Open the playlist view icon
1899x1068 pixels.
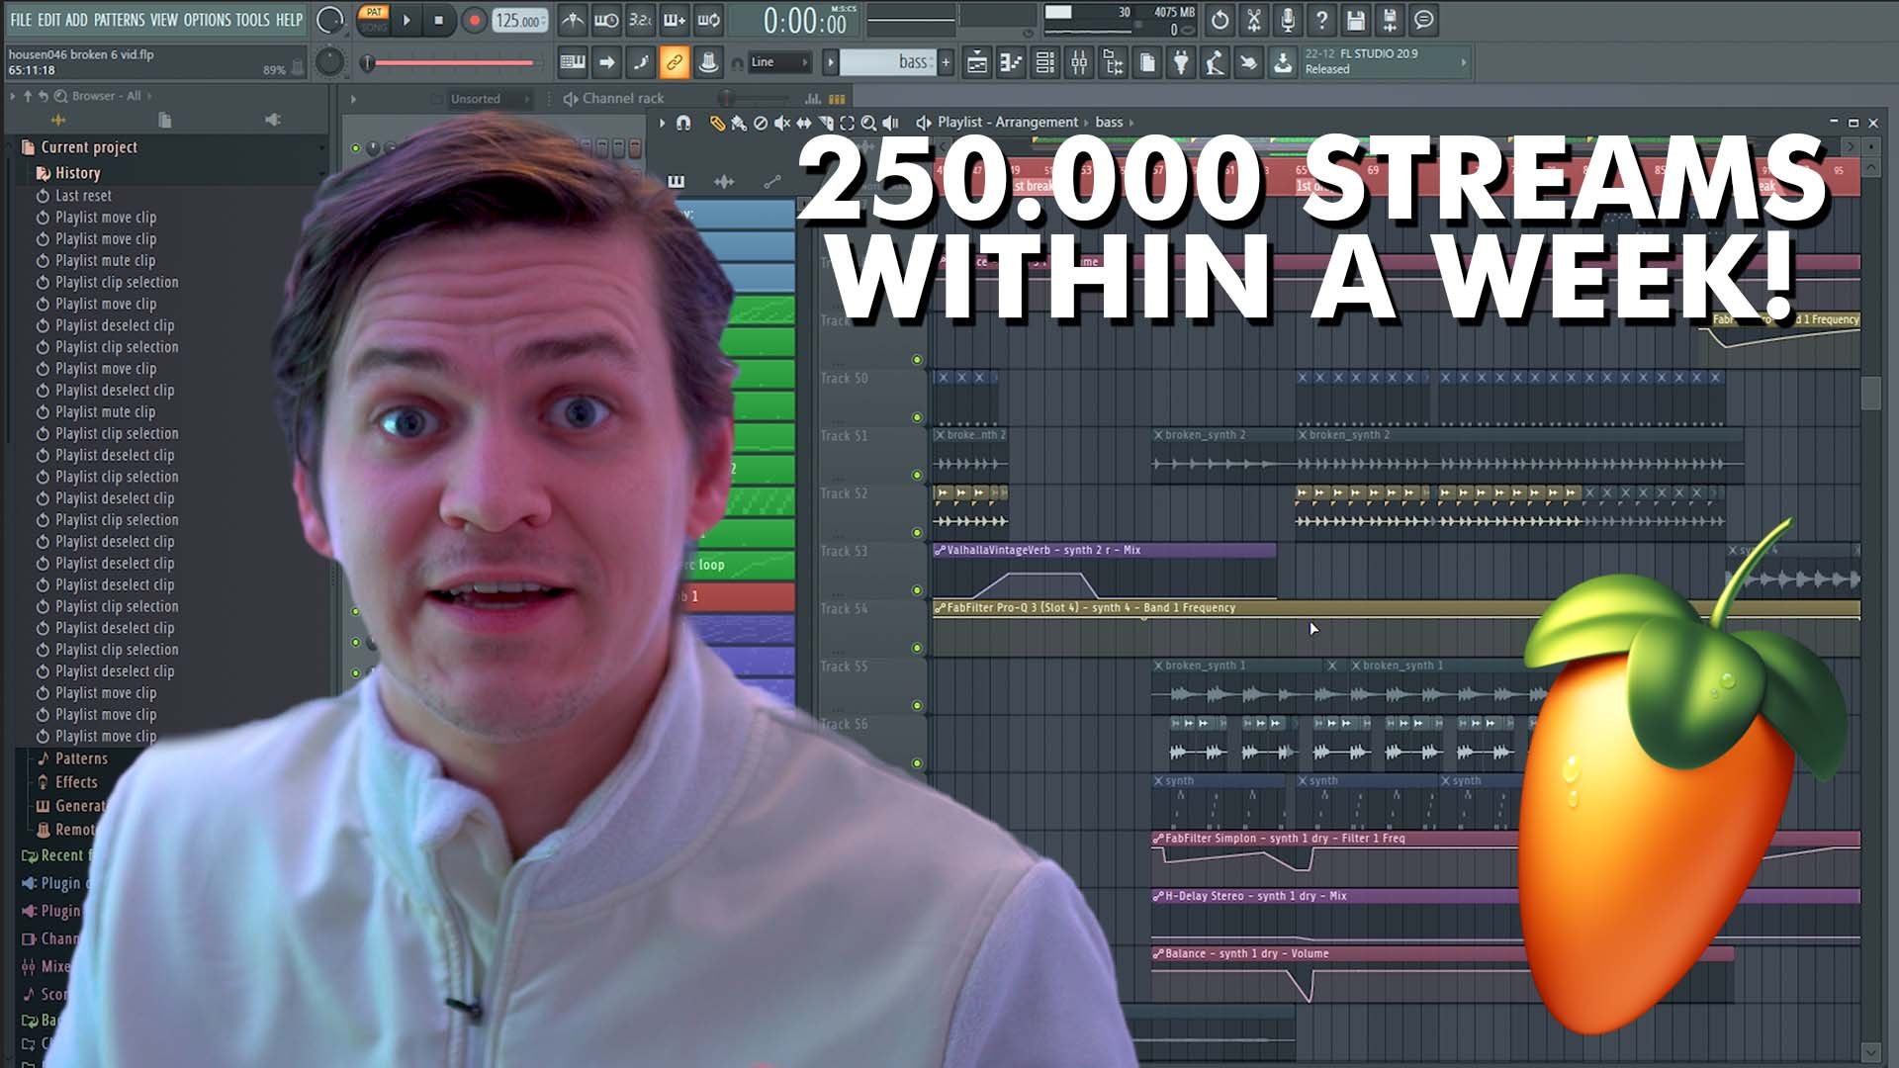(976, 63)
